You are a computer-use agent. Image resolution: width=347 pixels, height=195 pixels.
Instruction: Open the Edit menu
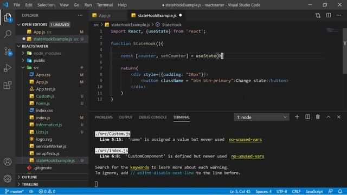click(x=29, y=5)
